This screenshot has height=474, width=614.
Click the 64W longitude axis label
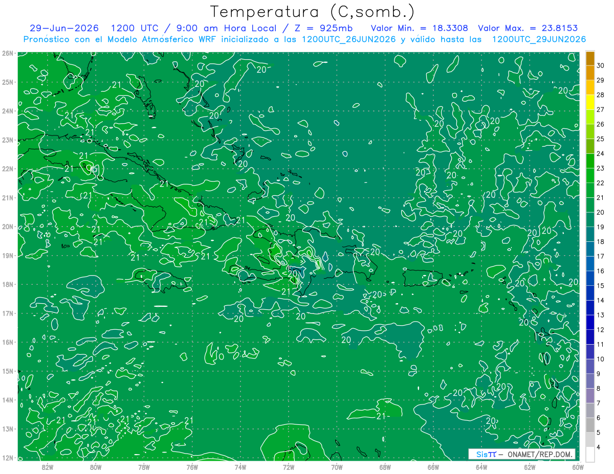[481, 467]
